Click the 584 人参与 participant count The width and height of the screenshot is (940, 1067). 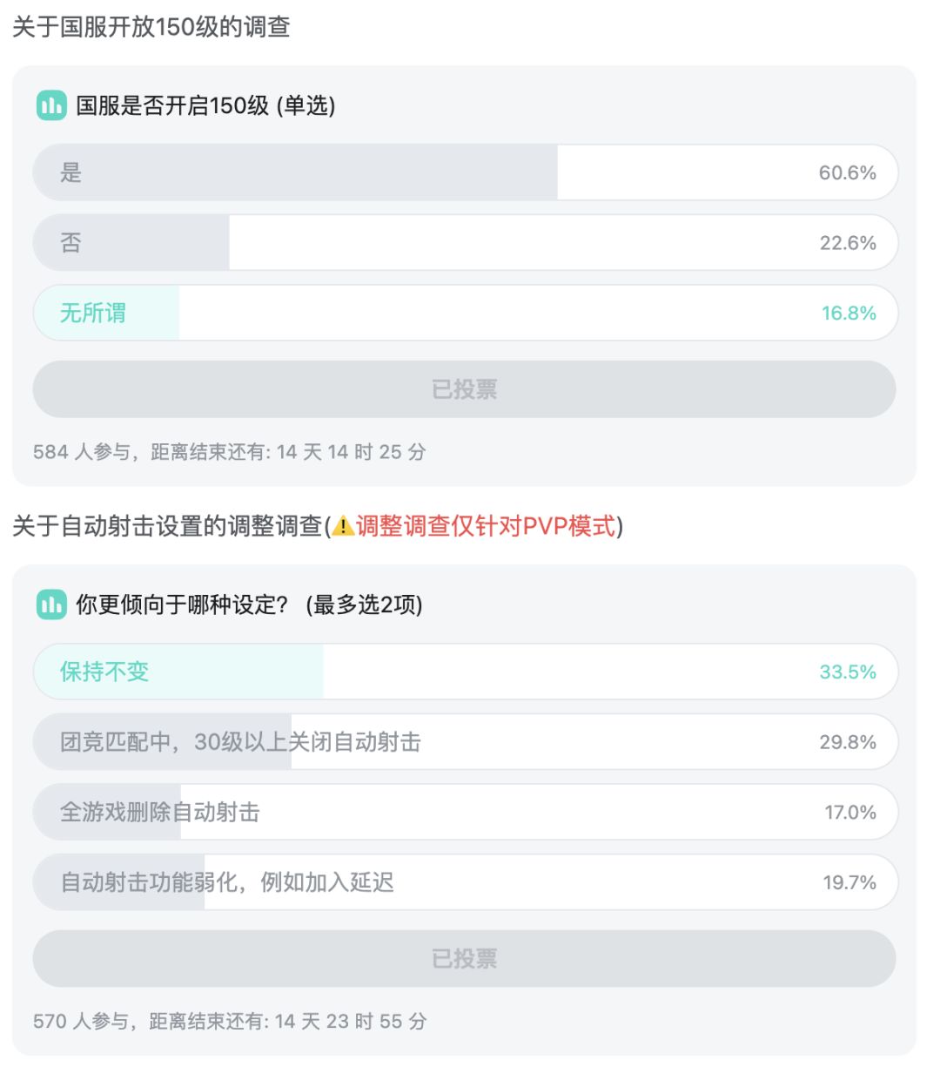[x=82, y=452]
